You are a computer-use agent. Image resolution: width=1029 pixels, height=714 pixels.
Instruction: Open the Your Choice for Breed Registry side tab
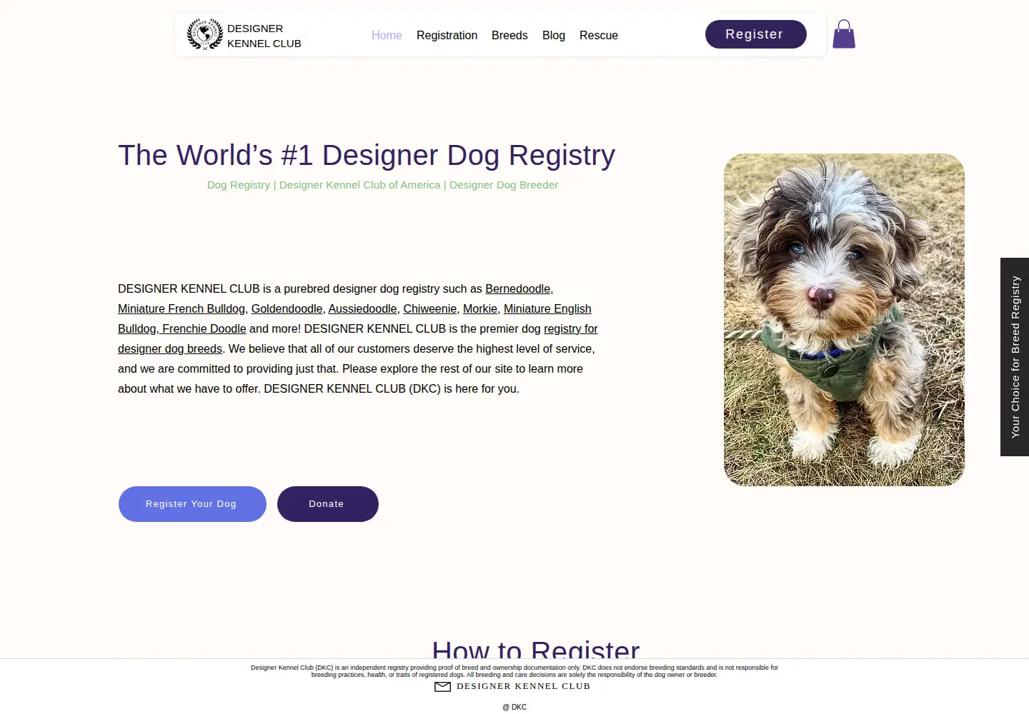tap(1015, 357)
